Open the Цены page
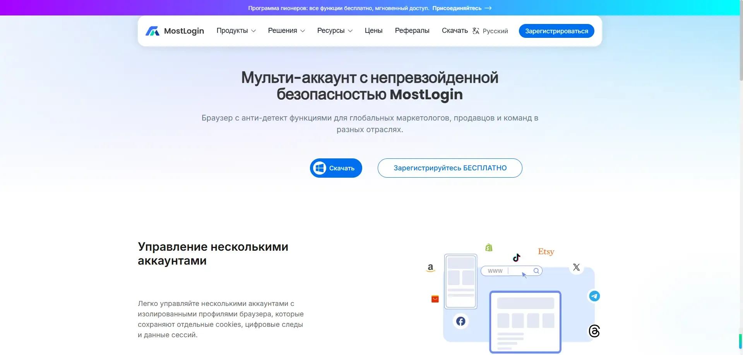This screenshot has height=355, width=743. click(373, 31)
